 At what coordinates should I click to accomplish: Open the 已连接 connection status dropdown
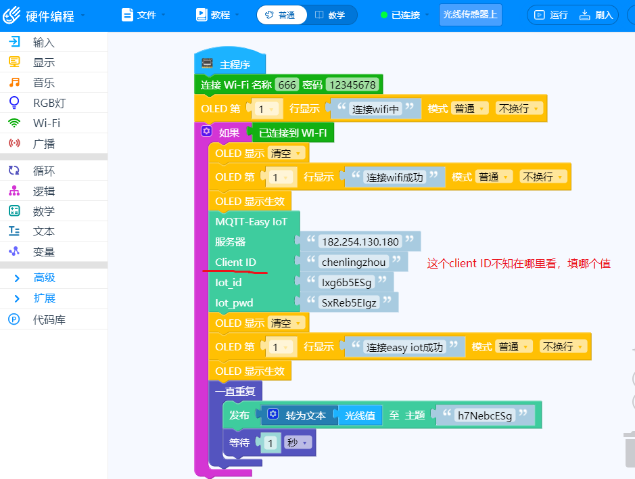tap(405, 15)
